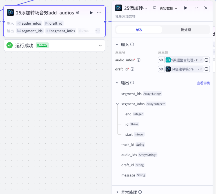Select the 单次 tab
Screen dimensions: 216x194
coord(139,30)
